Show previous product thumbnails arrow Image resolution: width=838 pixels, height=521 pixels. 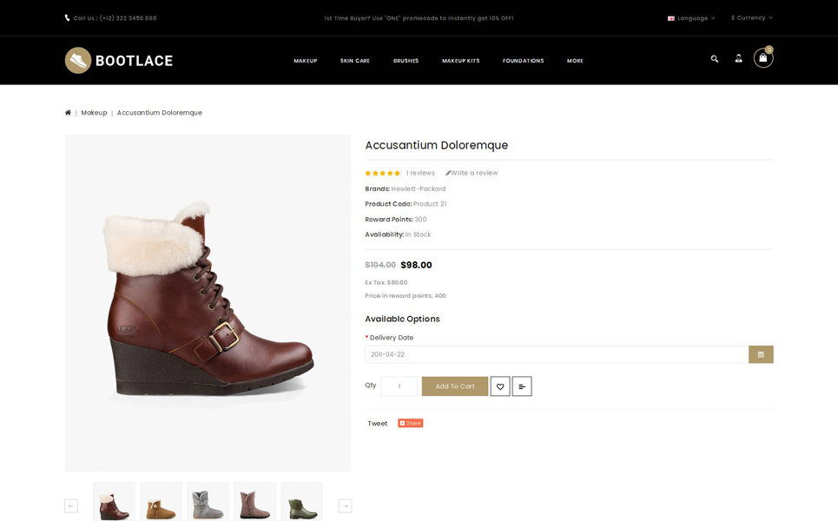tap(71, 506)
